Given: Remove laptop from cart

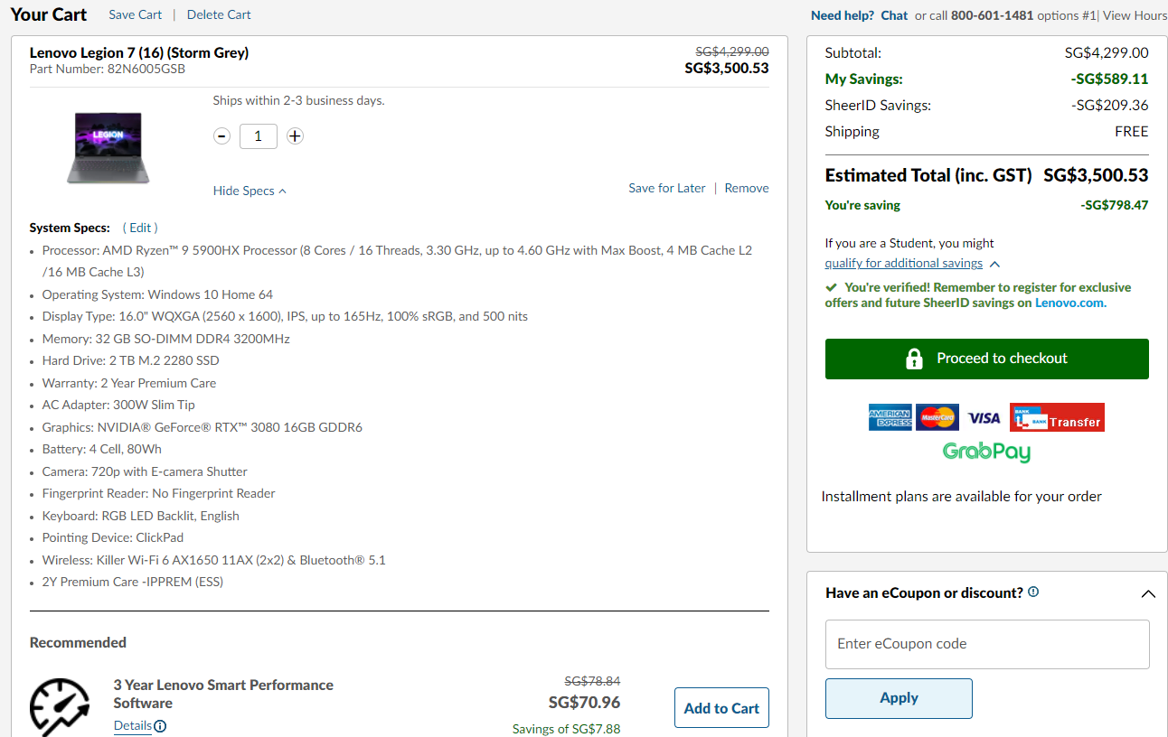Looking at the screenshot, I should tap(747, 188).
